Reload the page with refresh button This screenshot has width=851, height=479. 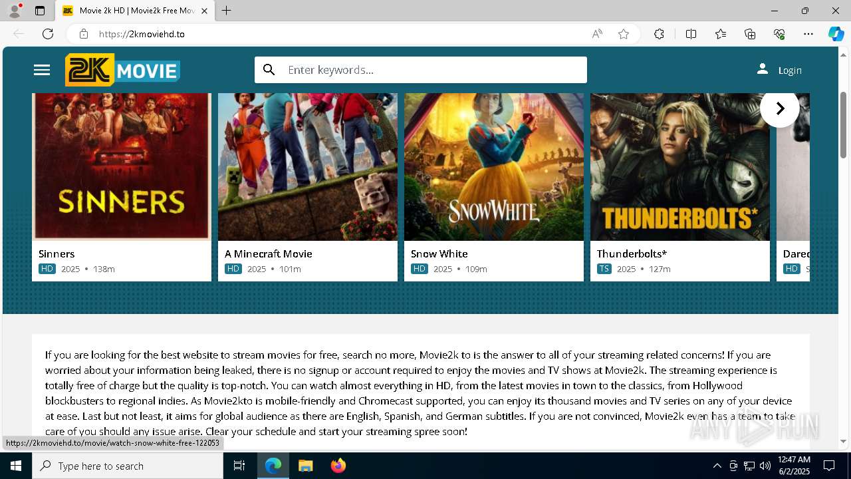click(48, 34)
